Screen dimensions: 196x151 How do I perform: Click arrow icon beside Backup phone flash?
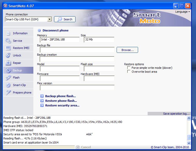(42, 96)
